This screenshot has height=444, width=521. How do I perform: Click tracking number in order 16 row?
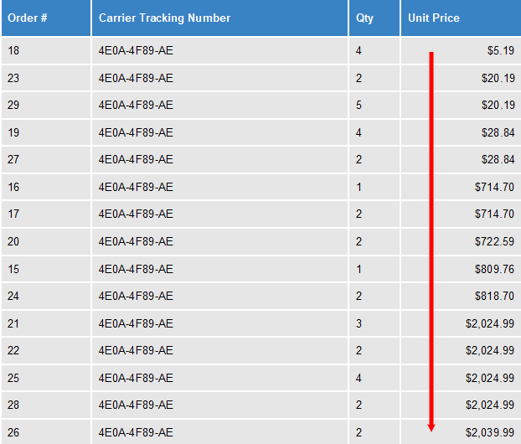(136, 187)
